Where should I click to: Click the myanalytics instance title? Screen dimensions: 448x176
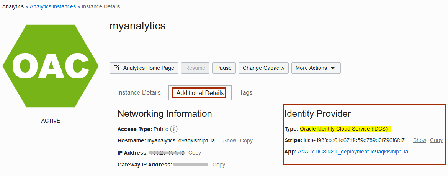click(x=137, y=26)
